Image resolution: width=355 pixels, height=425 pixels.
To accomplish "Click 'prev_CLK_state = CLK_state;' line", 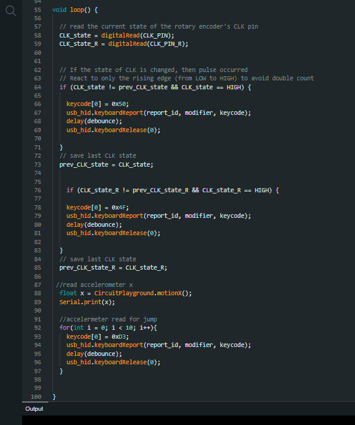I will [x=106, y=165].
